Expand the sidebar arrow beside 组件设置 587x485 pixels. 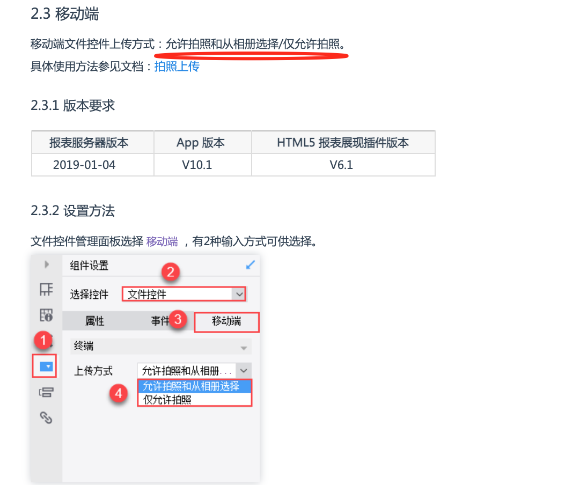[47, 264]
